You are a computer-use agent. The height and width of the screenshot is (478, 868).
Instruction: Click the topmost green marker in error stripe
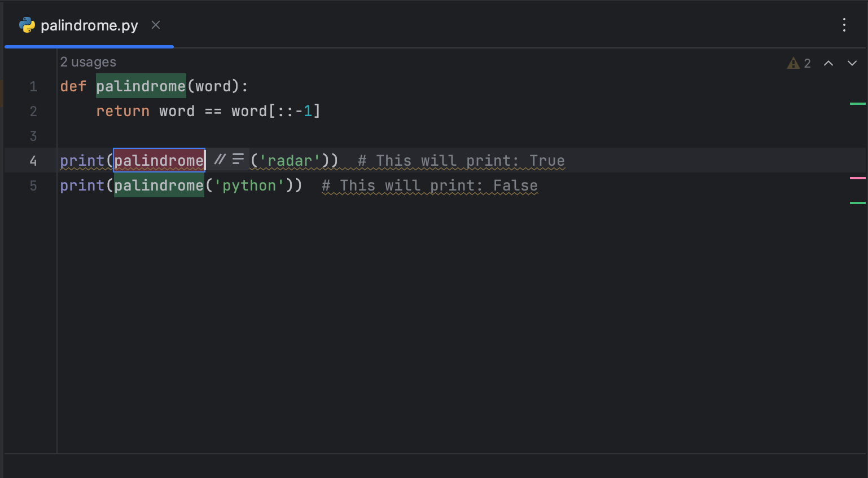[857, 104]
